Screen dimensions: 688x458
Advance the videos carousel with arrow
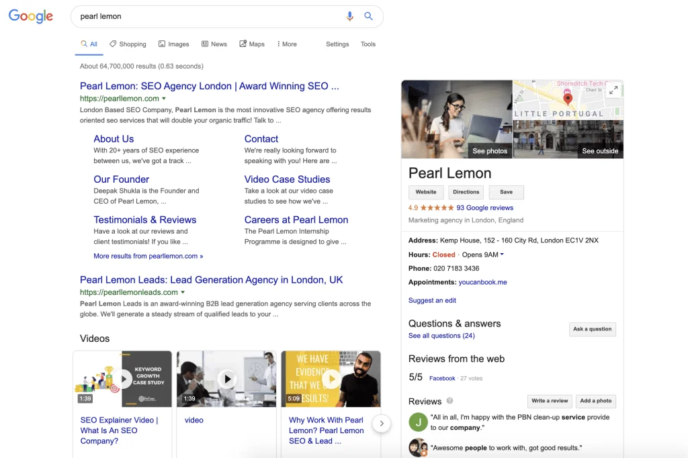click(x=382, y=423)
